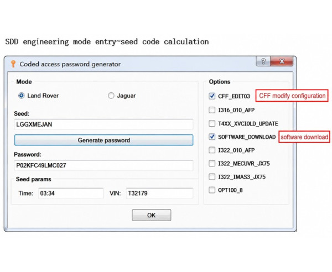Confirm with the OK button

click(x=152, y=215)
